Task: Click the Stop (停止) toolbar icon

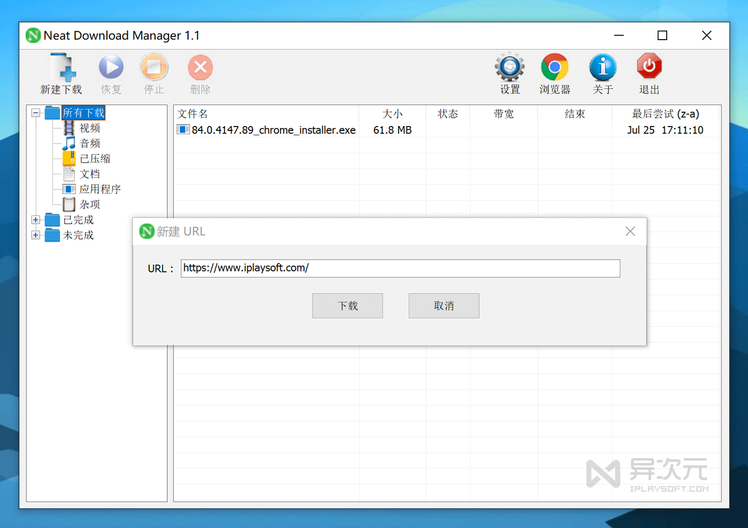Action: 154,68
